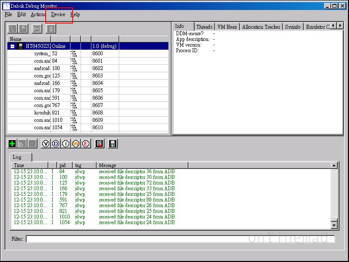
Task: Select the Error (E) log level icon
Action: point(86,144)
